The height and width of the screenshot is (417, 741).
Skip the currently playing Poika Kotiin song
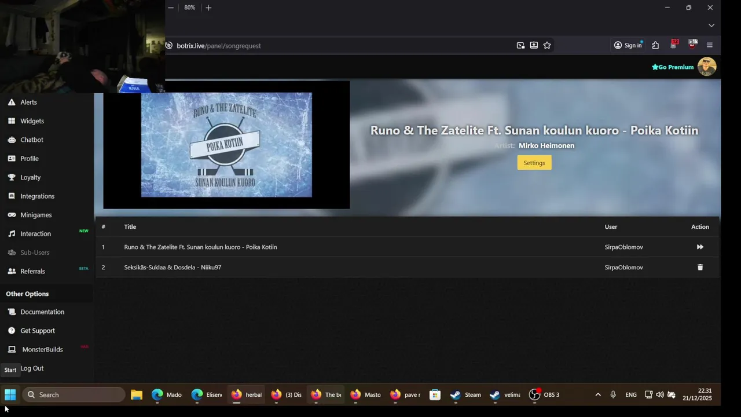(700, 247)
